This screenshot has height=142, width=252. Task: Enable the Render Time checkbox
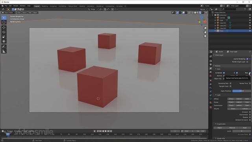[250, 83]
